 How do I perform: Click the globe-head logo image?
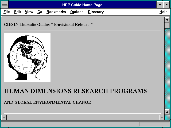27,58
